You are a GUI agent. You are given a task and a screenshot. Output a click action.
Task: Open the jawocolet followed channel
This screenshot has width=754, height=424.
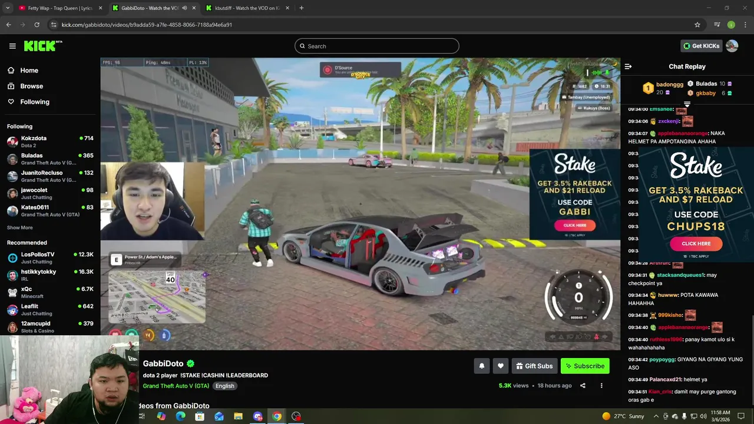[50, 193]
